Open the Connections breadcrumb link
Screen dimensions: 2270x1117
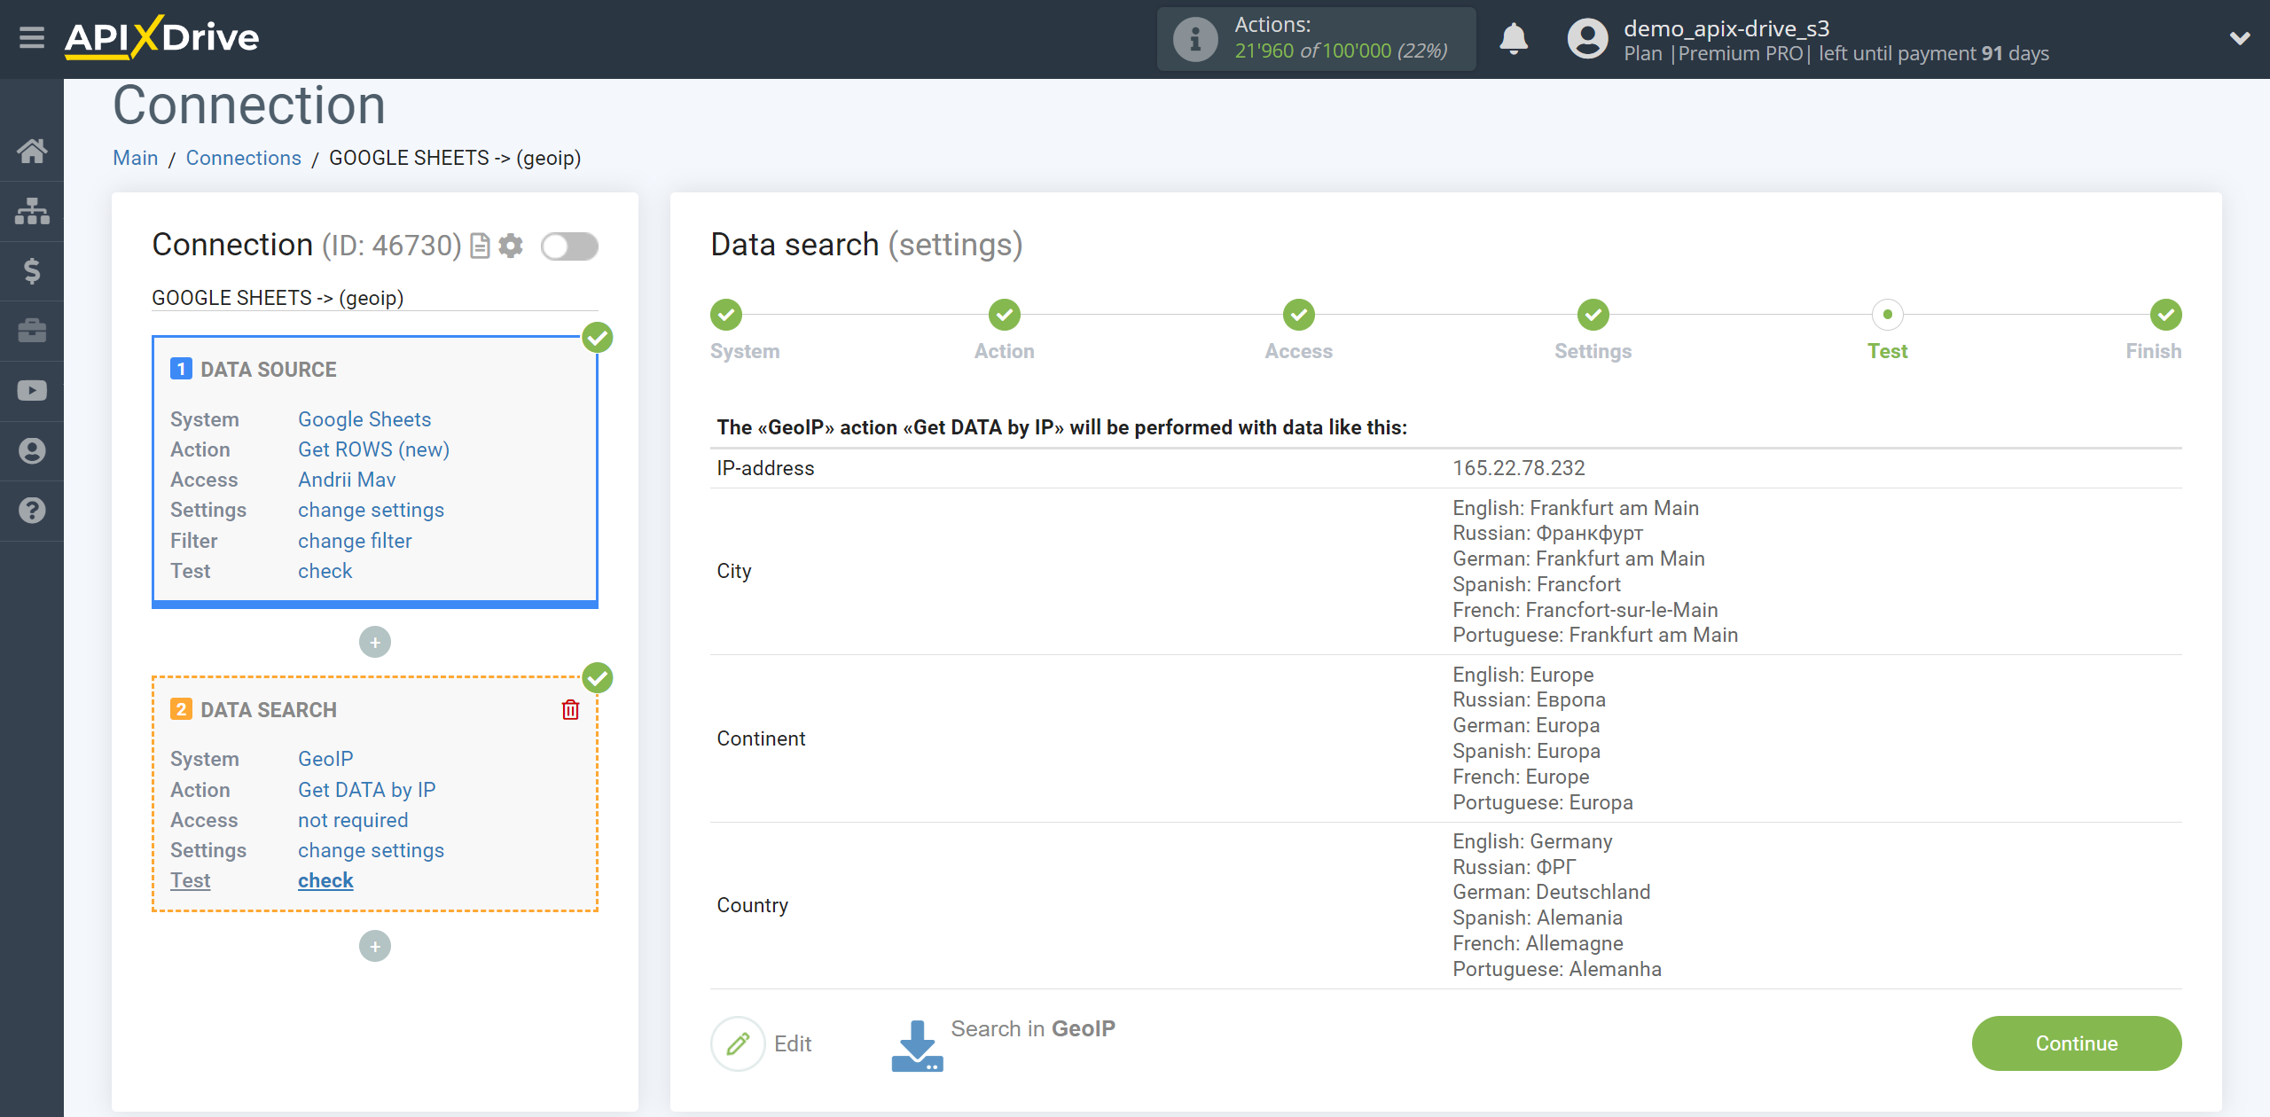click(x=243, y=158)
